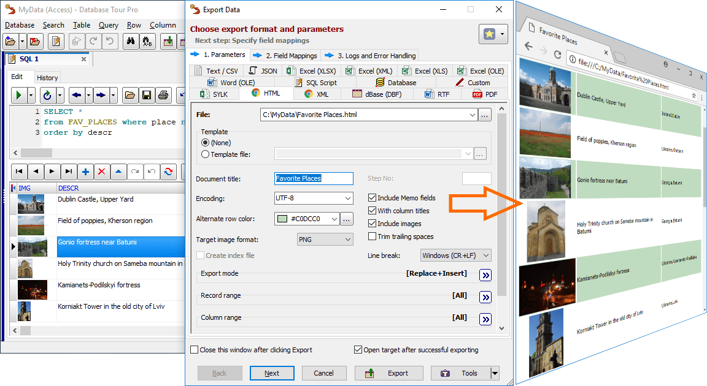Delete the record with red X icon
Image resolution: width=707 pixels, height=386 pixels.
click(102, 172)
